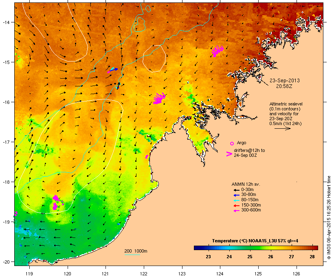The image size is (334, 277).
Task: Click latitude axis label -17
Action: pos(6,142)
